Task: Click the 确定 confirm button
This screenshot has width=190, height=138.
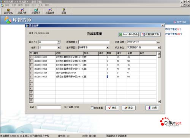Action: tap(112, 108)
